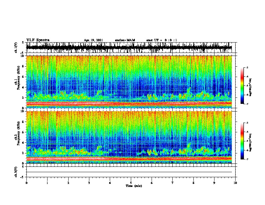Click inside the ch.1 spectrogram plot
The image size is (265, 205).
click(129, 82)
